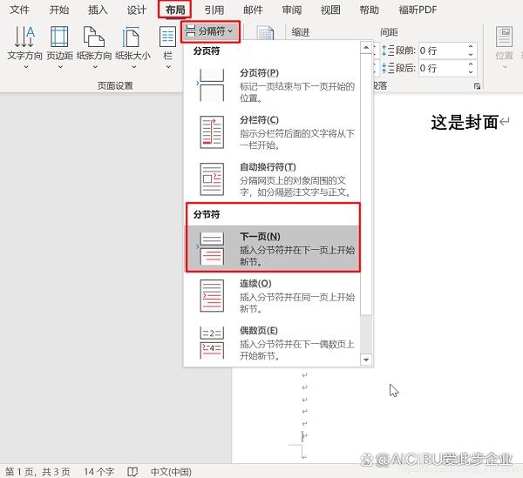Screen dimensions: 523x478
Task: Open the 文字方向 text direction tool
Action: (24, 47)
